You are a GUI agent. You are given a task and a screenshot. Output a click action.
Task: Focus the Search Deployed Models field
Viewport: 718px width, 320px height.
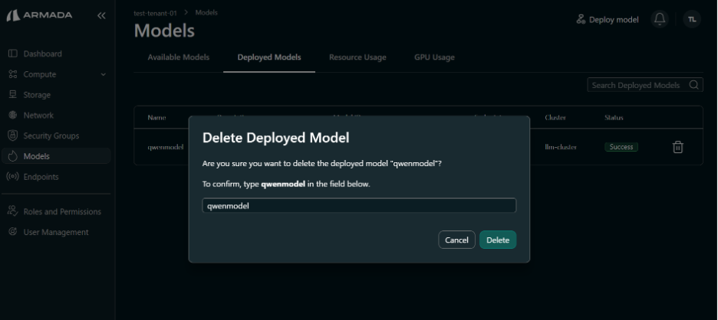644,85
